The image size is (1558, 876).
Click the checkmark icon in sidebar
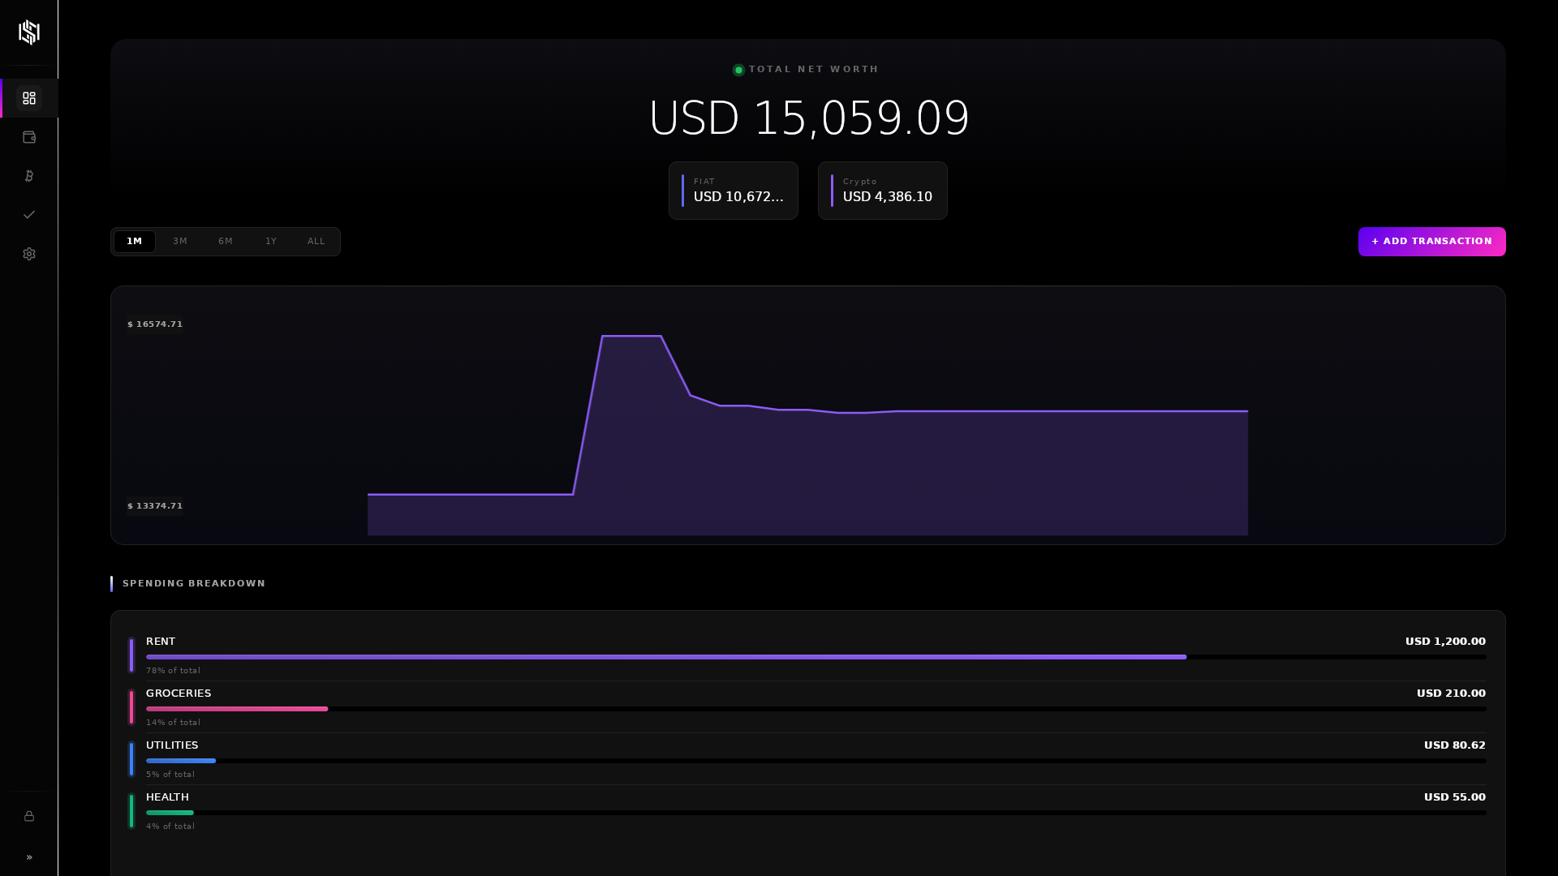tap(28, 215)
